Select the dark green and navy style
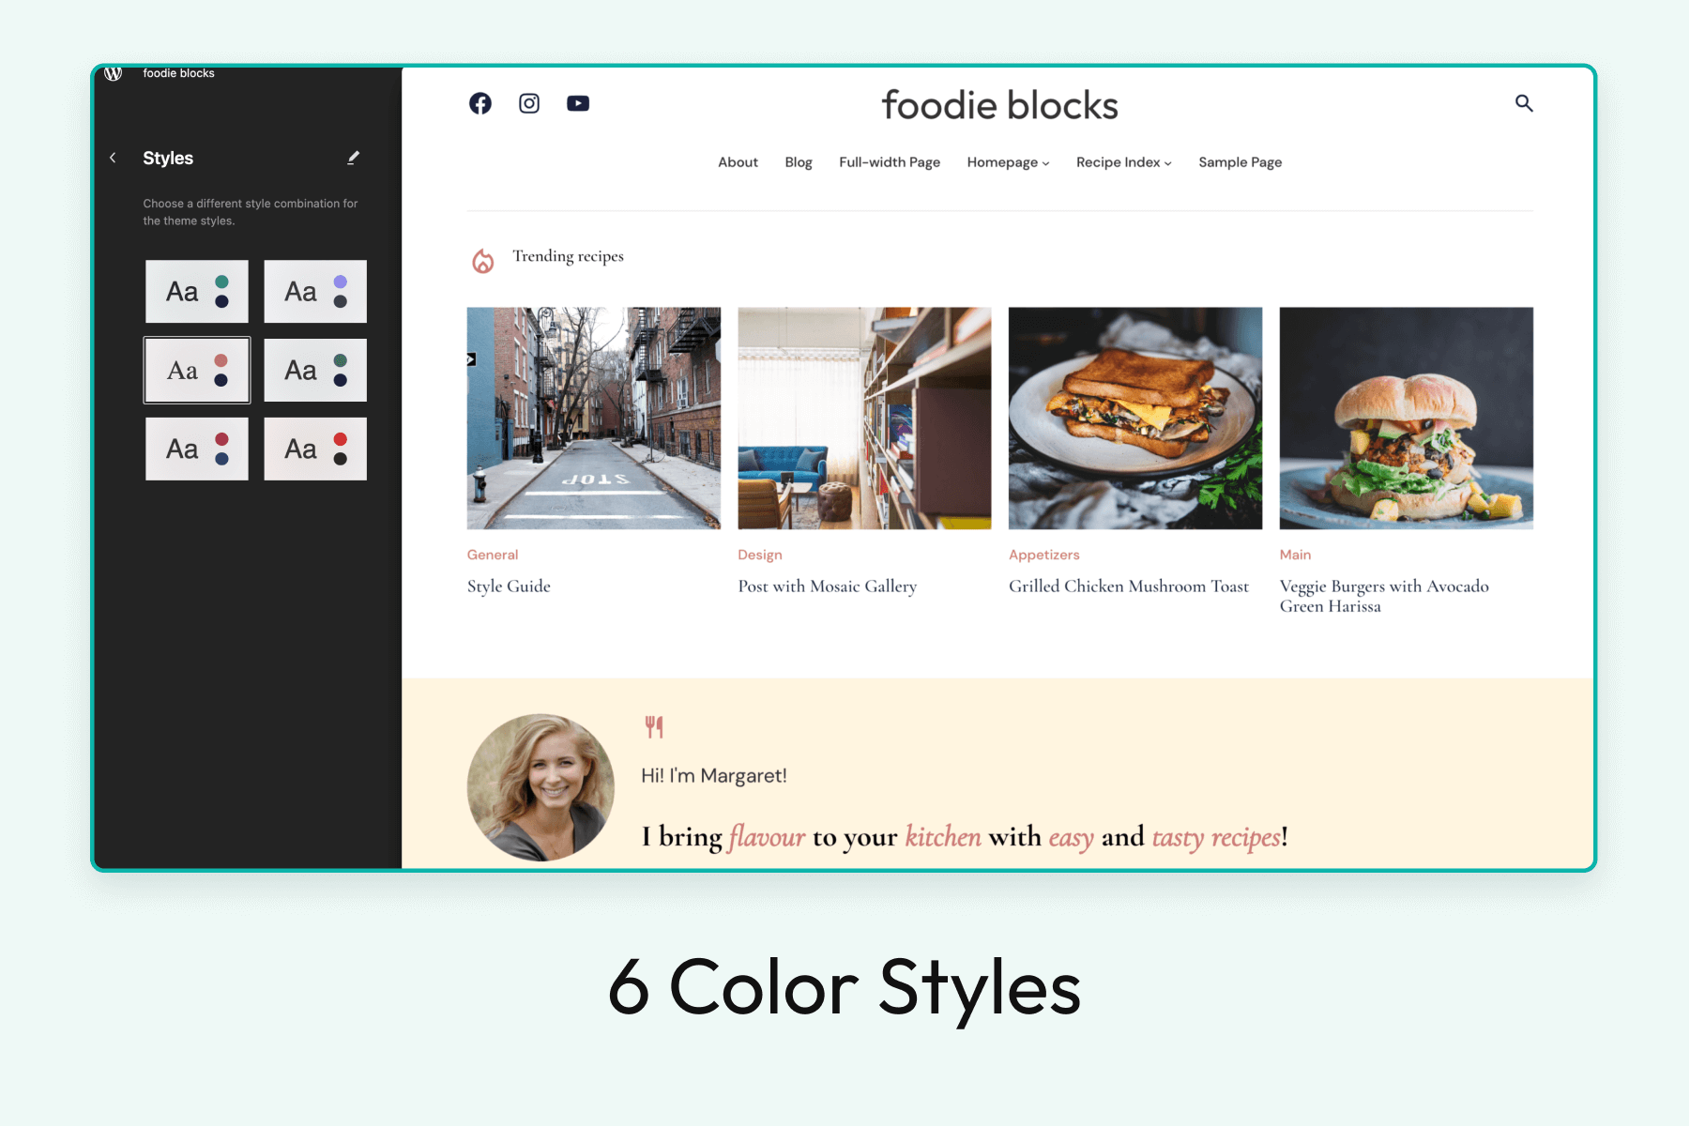Viewport: 1690px width, 1127px height. tap(315, 371)
